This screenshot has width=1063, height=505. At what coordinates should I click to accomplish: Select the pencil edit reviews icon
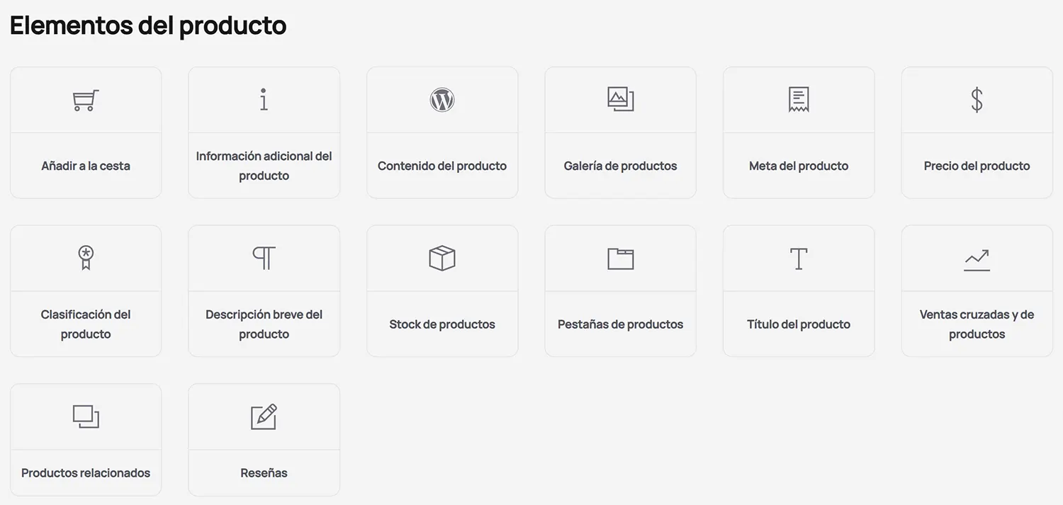(264, 416)
